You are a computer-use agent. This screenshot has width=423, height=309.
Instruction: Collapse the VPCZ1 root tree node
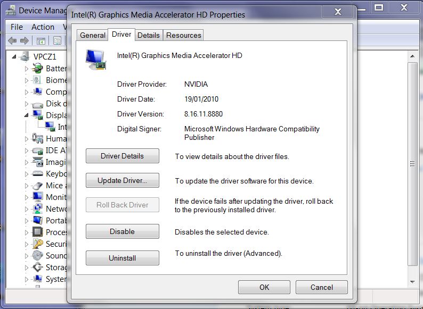(14, 56)
